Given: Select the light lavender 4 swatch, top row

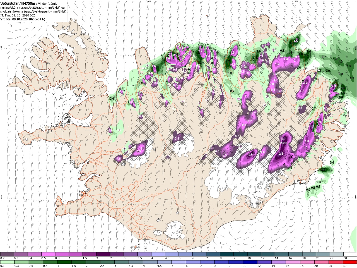Looking at the screenshot, I should [x=158, y=254].
